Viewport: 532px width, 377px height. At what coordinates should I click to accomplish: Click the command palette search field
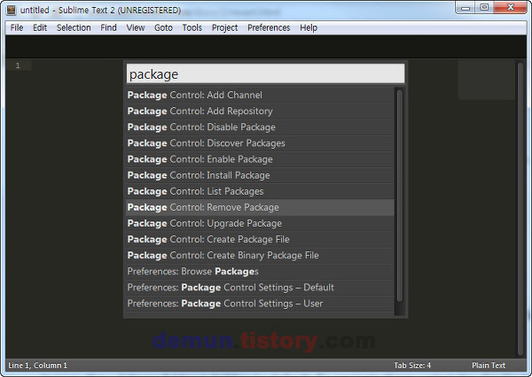[266, 73]
